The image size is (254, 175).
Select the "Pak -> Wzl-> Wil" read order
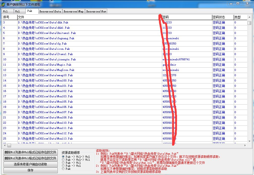63,160
